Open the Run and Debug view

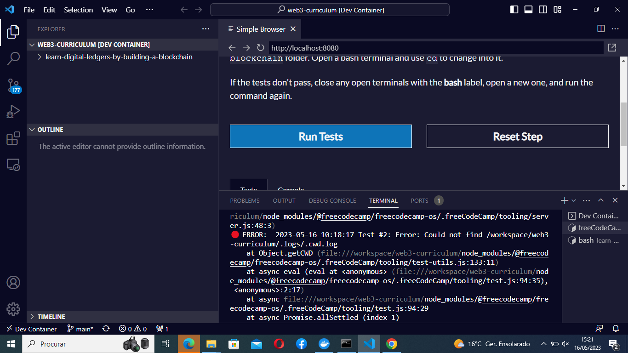coord(13,111)
